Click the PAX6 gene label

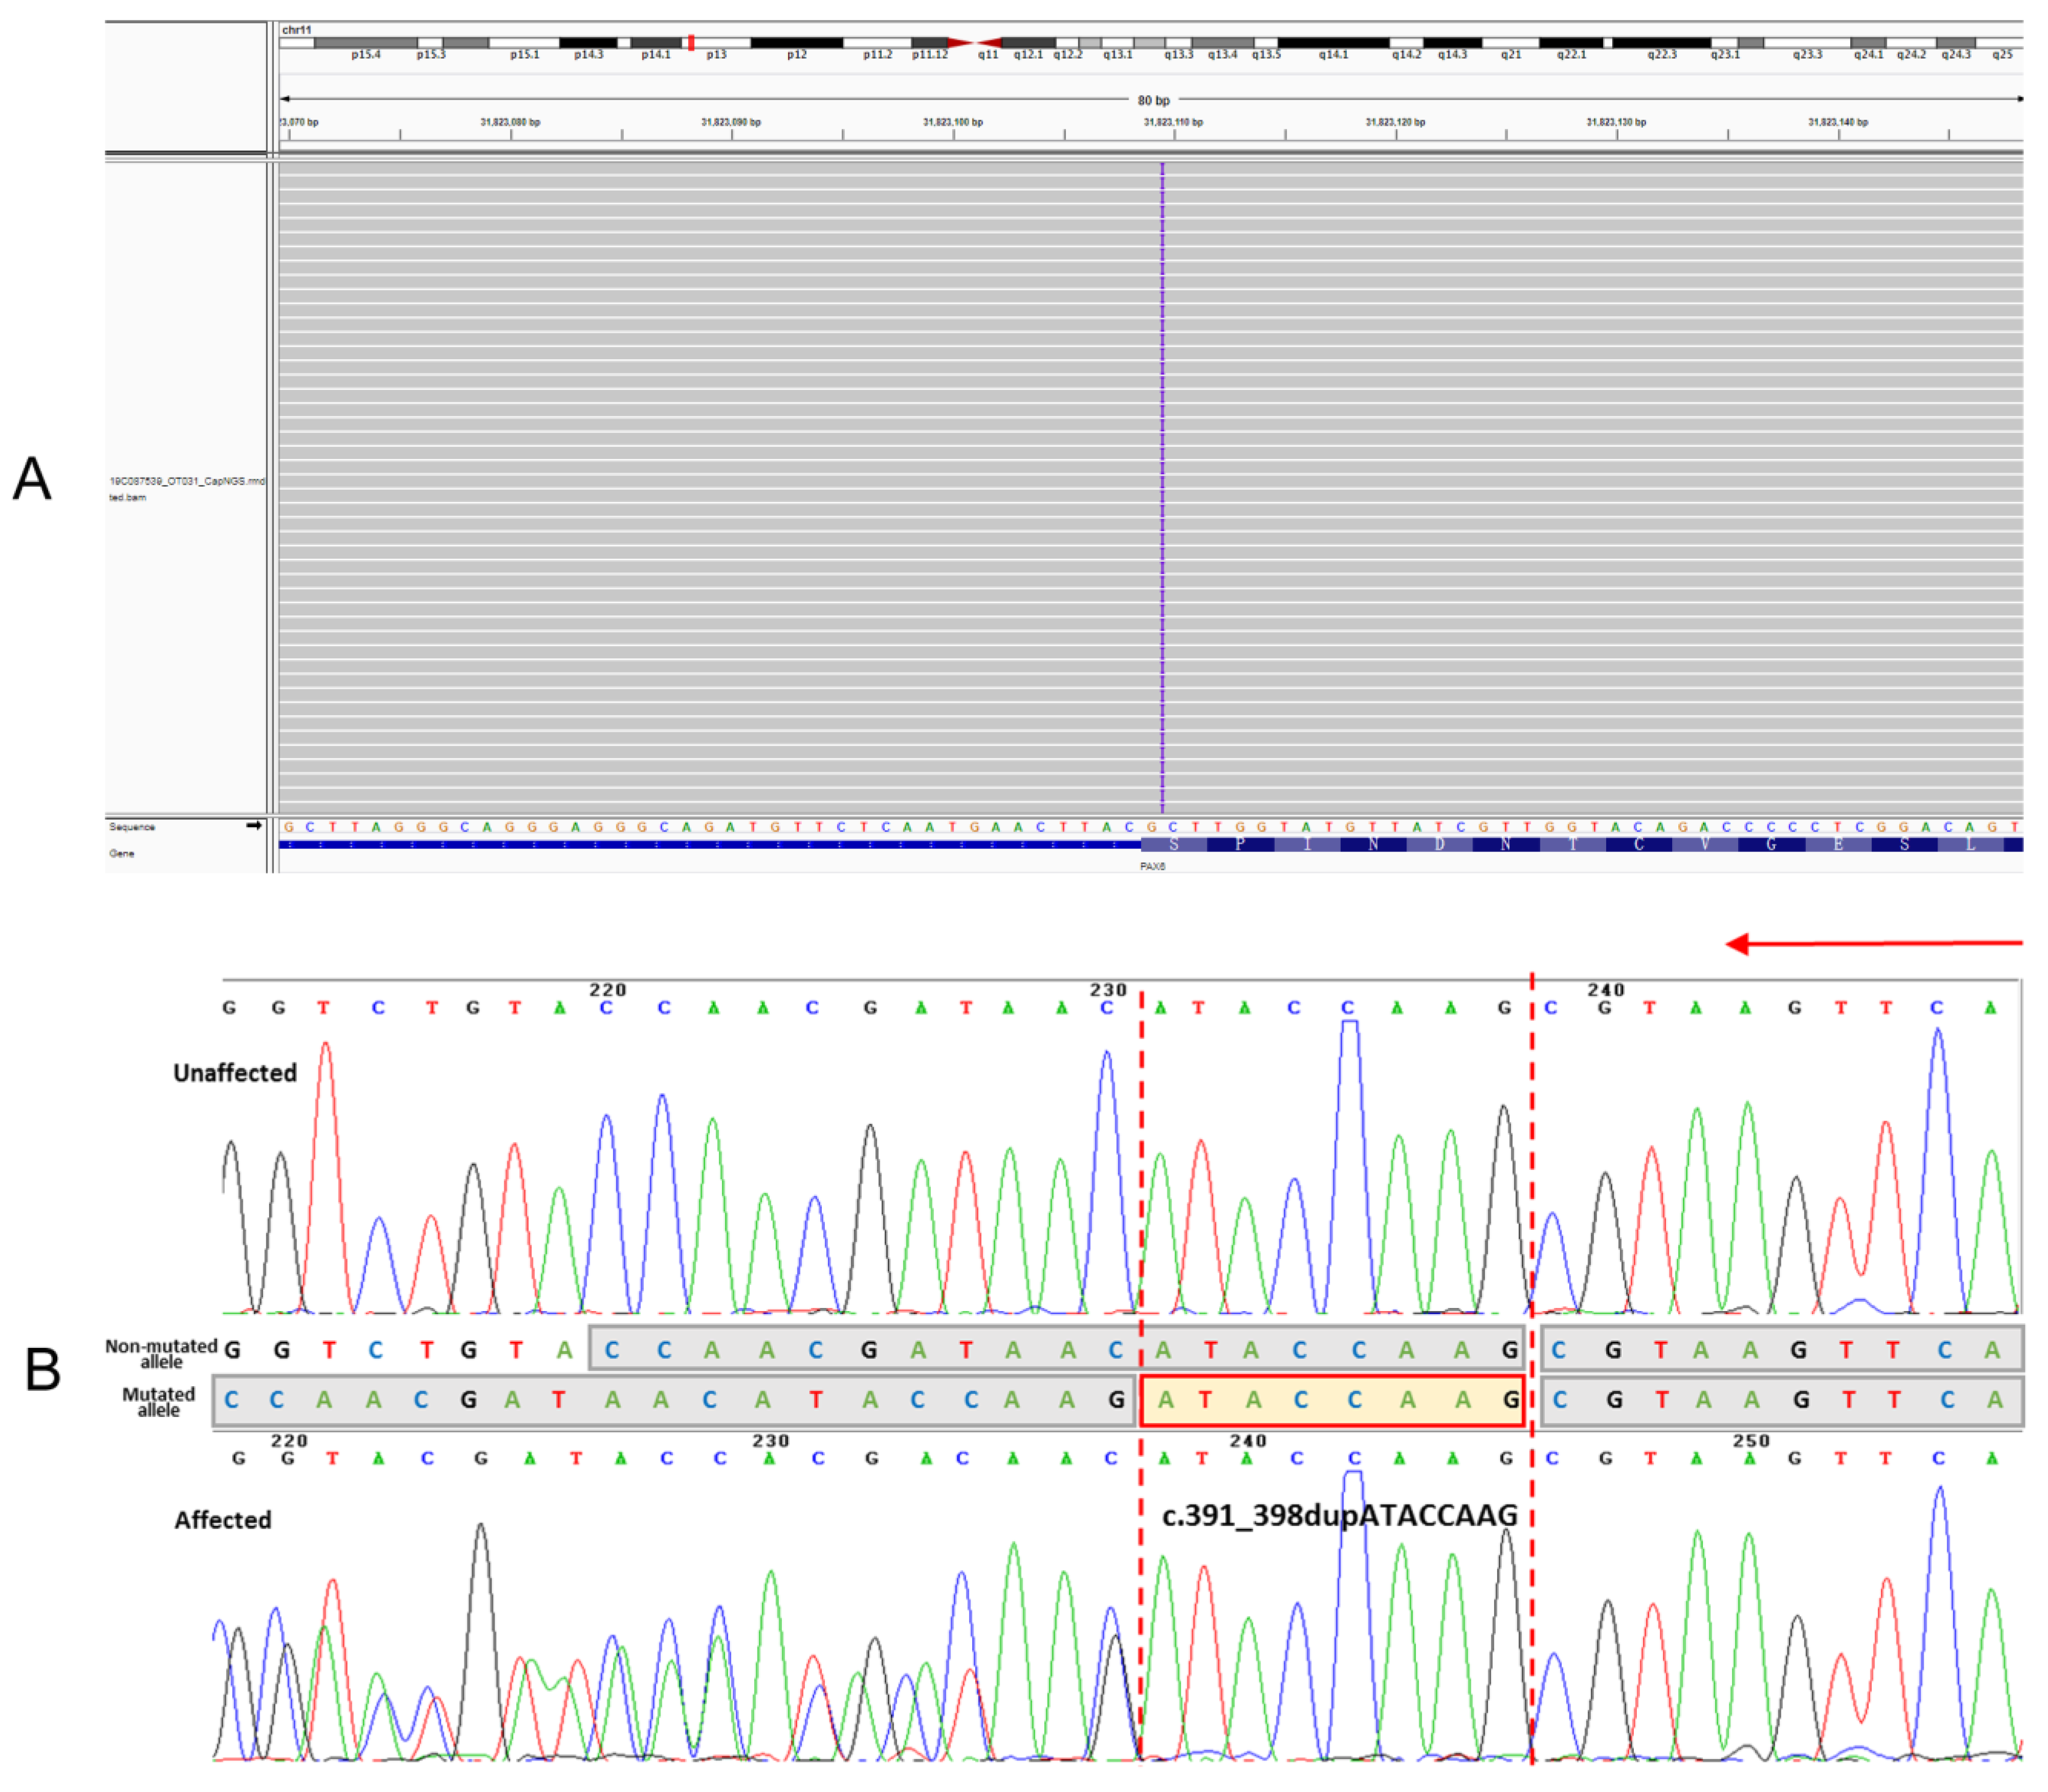(1152, 866)
